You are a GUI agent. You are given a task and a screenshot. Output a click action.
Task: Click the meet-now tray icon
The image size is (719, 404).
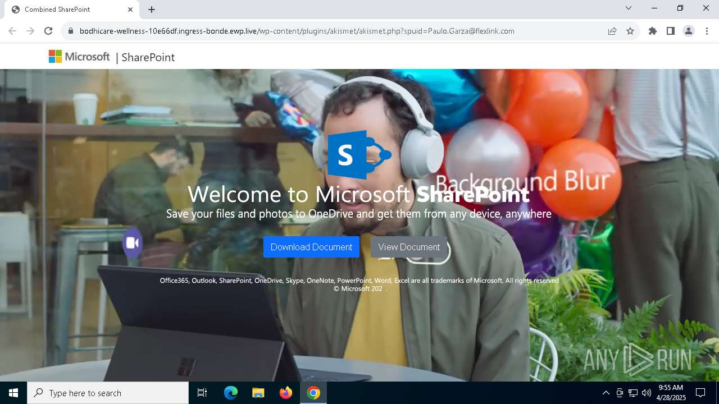620,393
